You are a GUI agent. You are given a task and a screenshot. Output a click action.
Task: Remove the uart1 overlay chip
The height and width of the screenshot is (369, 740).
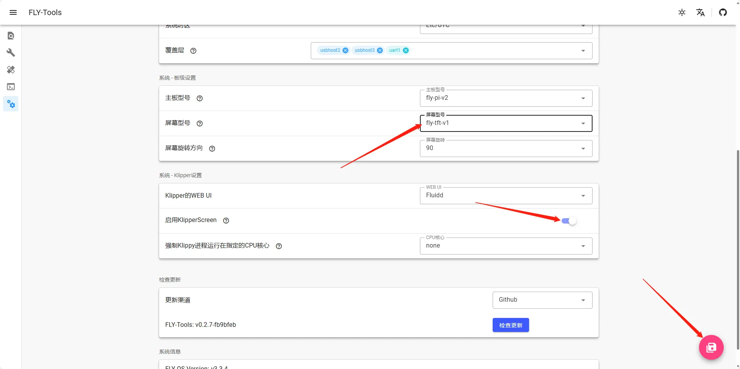pos(406,50)
